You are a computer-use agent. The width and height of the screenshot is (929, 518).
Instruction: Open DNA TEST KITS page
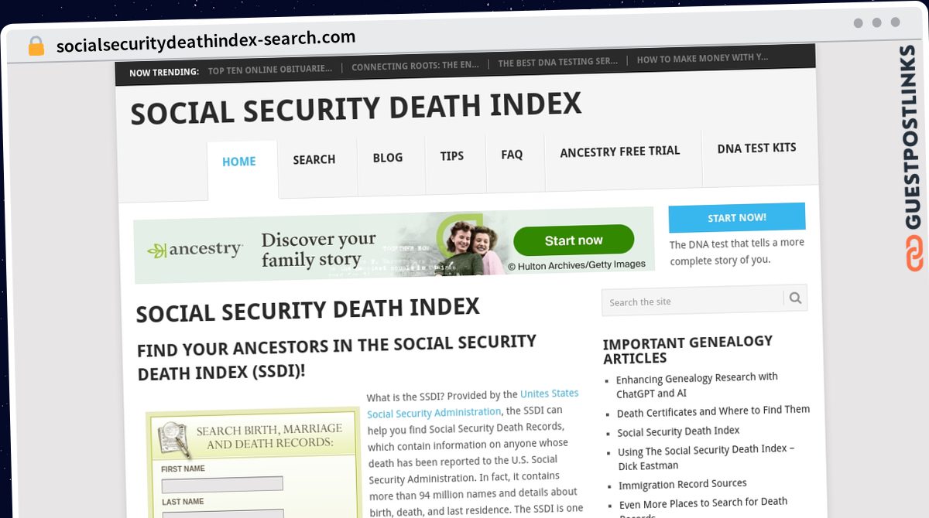[x=757, y=148]
